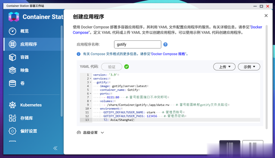The width and height of the screenshot is (275, 158).
Task: Click the 验证 validate button
Action: point(112,67)
